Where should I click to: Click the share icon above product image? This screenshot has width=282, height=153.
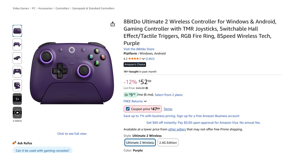113,24
